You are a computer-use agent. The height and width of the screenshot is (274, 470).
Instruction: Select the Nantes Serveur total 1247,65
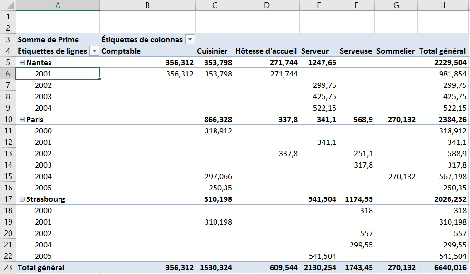pos(319,63)
